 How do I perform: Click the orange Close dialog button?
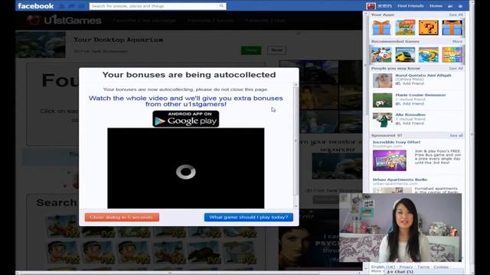coord(122,217)
